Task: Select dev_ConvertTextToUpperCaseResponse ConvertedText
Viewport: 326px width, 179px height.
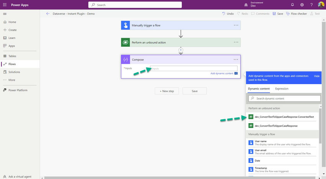Action: click(x=282, y=117)
